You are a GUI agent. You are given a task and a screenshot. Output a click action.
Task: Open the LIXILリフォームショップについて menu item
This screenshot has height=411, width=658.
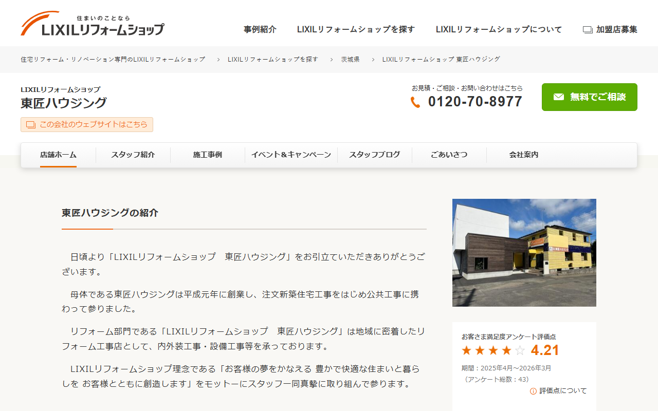click(x=499, y=29)
